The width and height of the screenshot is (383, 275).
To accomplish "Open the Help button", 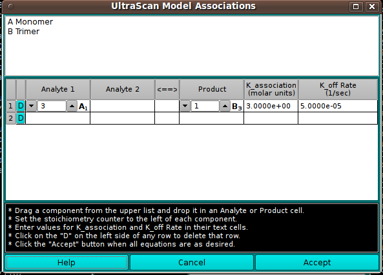I will point(67,263).
